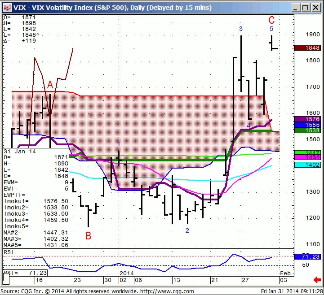This screenshot has width=324, height=295.
Task: Click the MA#2= 1447.31 row
Action: pos(36,233)
